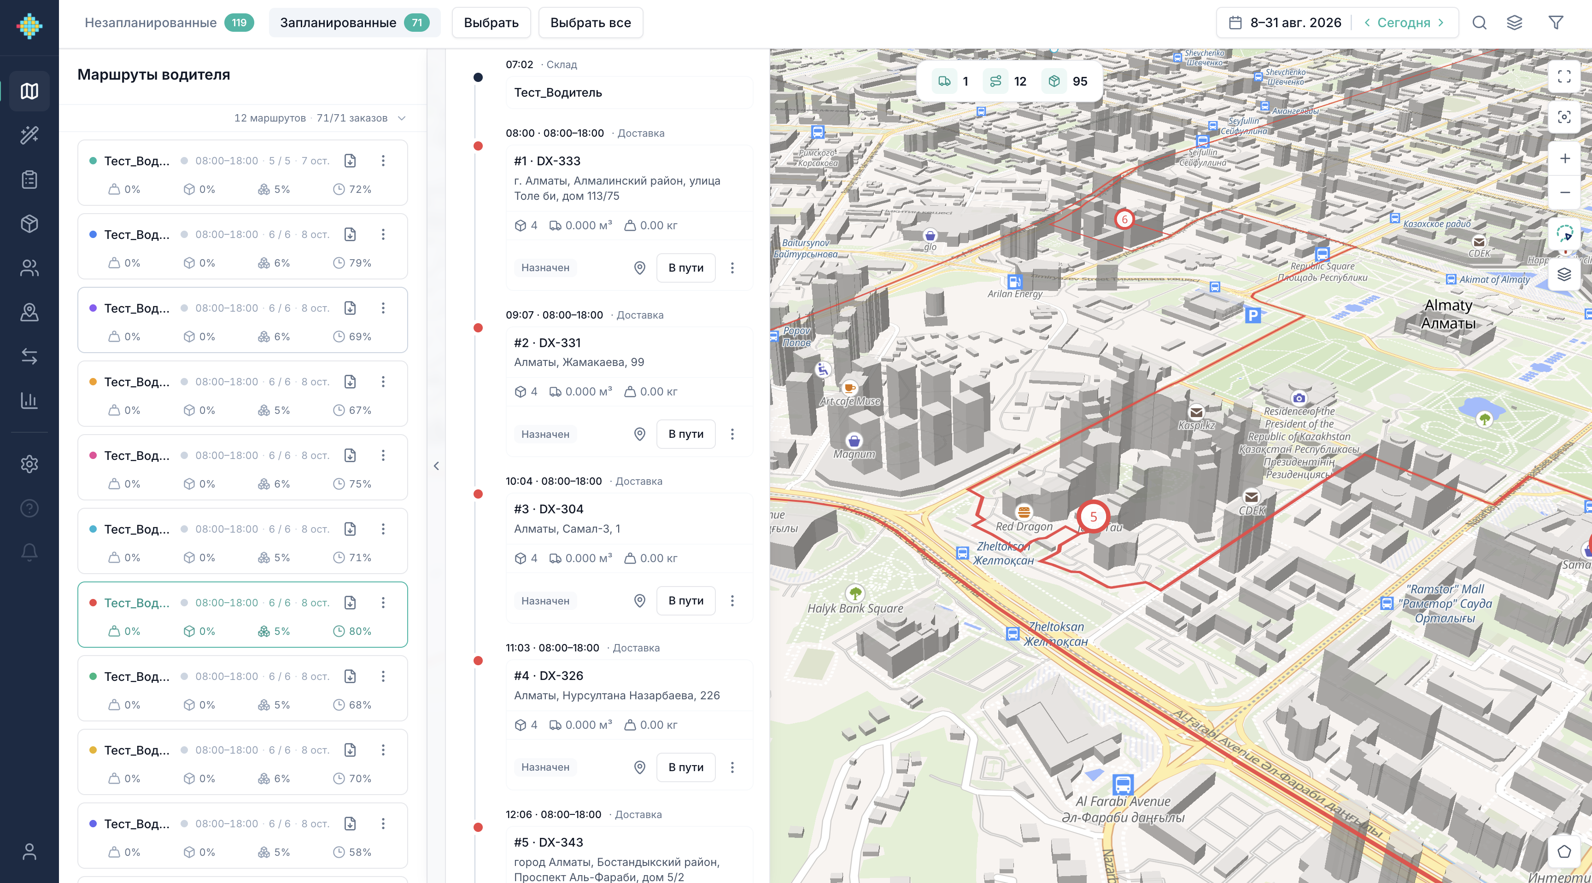Image resolution: width=1592 pixels, height=883 pixels.
Task: Click the search magnifier icon
Action: coord(1480,23)
